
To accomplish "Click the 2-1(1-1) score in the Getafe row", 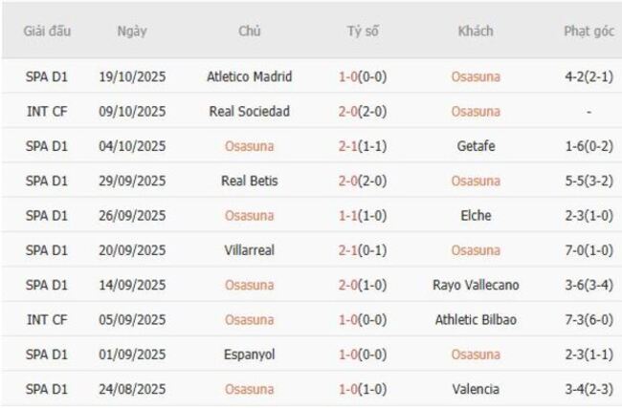I will coord(363,146).
